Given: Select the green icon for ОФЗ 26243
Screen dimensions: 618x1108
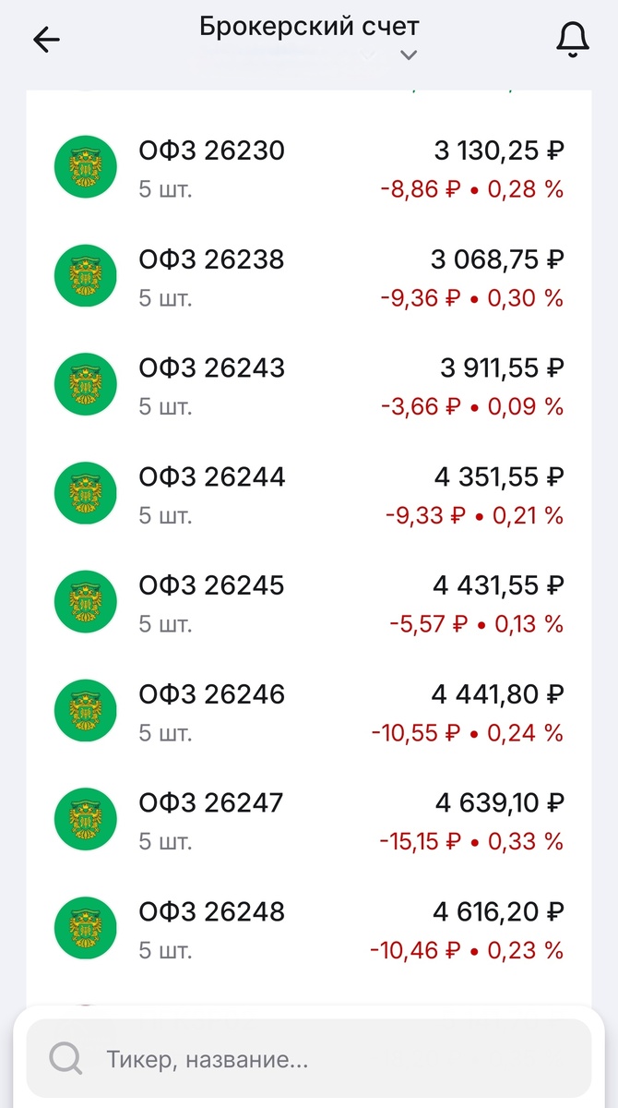Looking at the screenshot, I should 85,384.
